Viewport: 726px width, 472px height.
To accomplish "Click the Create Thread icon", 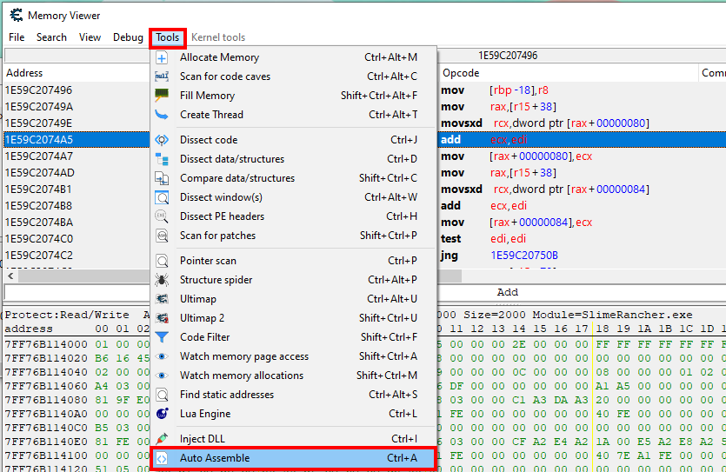I will pyautogui.click(x=162, y=115).
